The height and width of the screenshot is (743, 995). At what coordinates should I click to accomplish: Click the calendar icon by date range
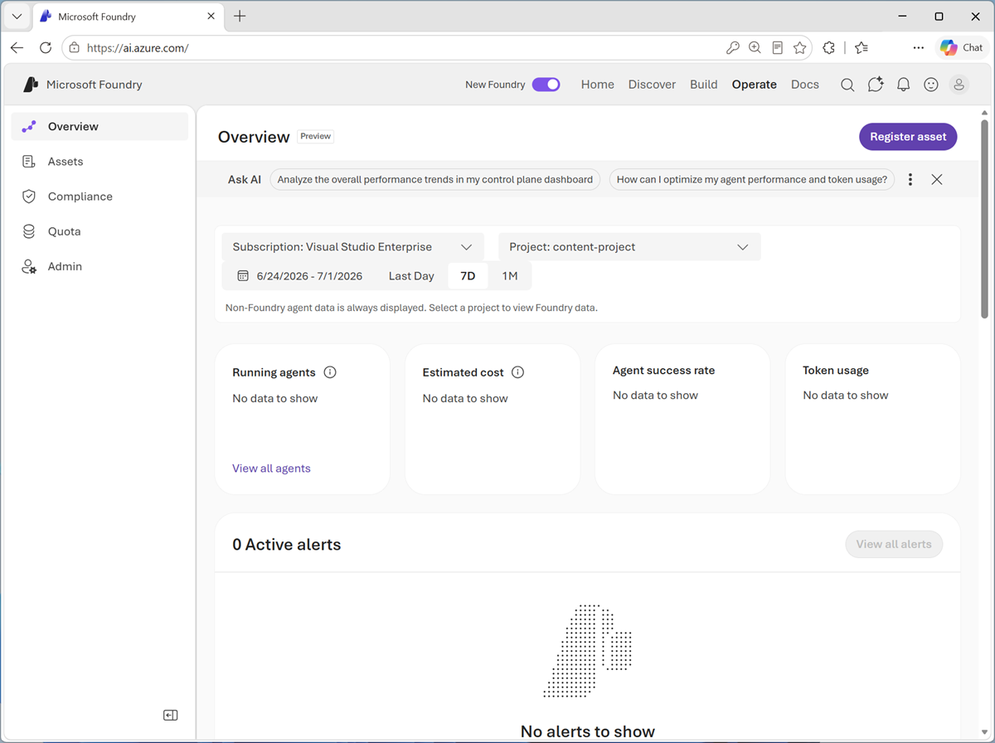click(x=243, y=275)
